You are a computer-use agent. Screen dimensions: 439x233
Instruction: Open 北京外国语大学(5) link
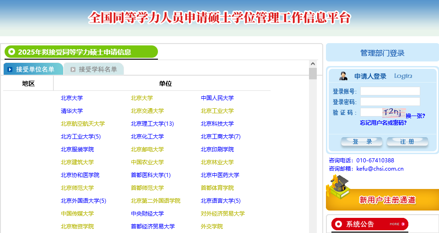coord(83,201)
